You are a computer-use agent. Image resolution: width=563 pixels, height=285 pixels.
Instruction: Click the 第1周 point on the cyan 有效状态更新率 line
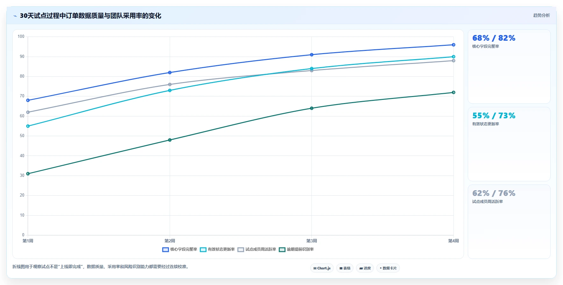coord(28,126)
